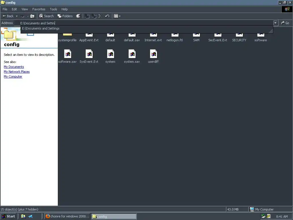Click the 15 object(s) status bar text
The image size is (293, 220).
[19, 209]
